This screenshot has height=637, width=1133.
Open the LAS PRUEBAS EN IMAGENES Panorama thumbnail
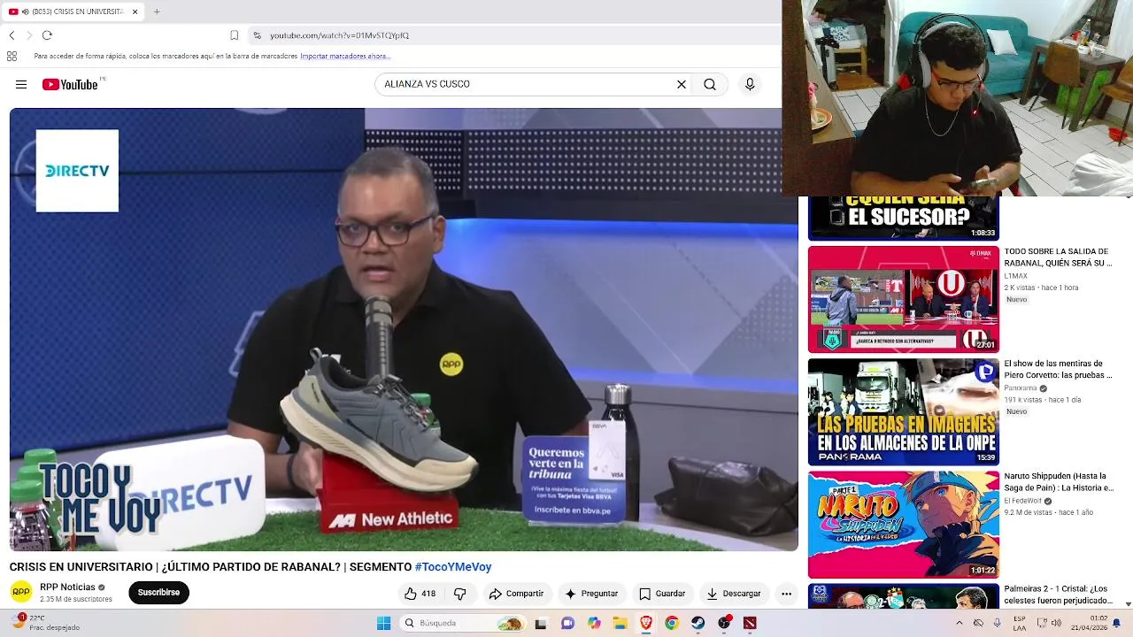(x=904, y=411)
